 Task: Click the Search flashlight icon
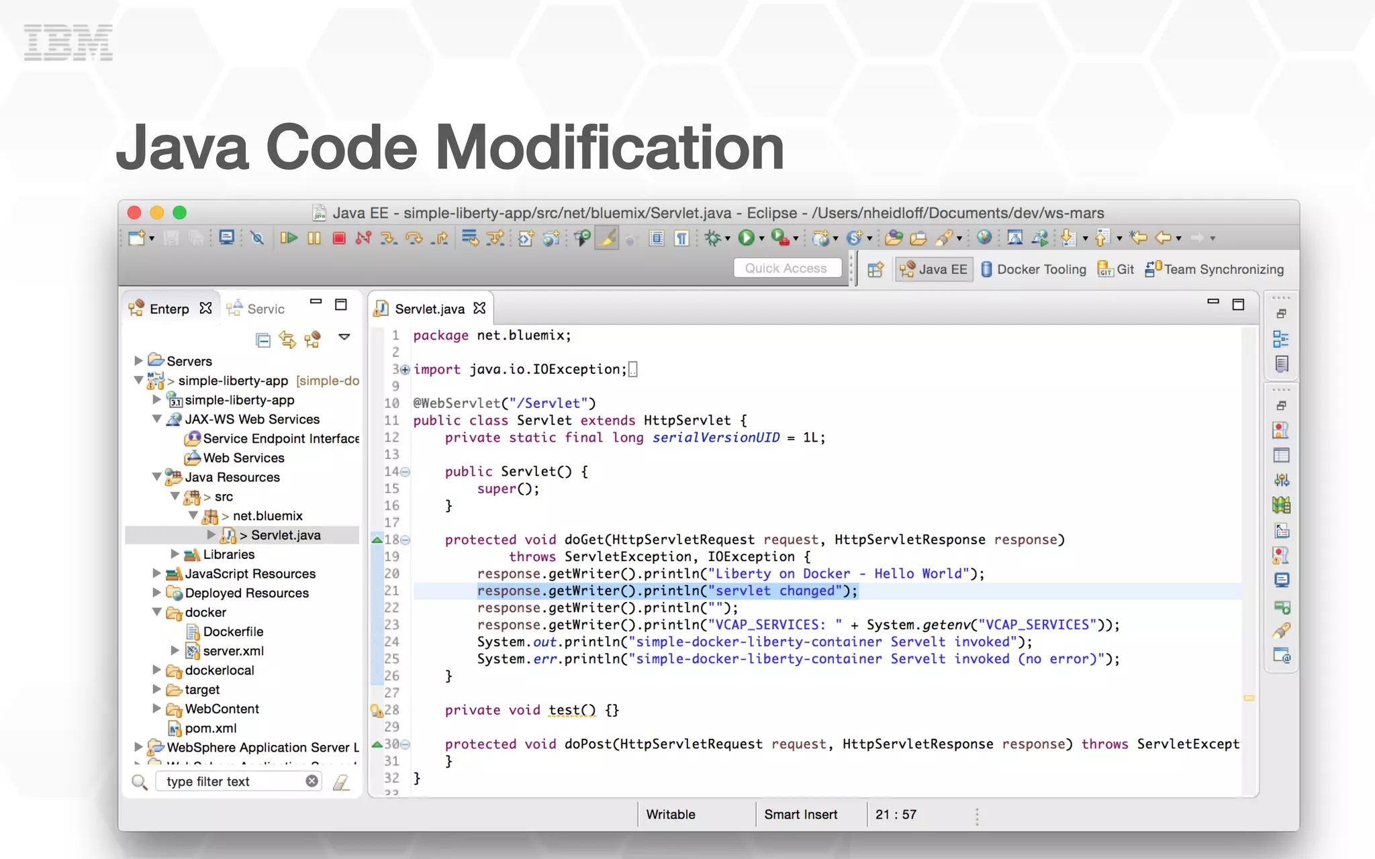pyautogui.click(x=944, y=238)
